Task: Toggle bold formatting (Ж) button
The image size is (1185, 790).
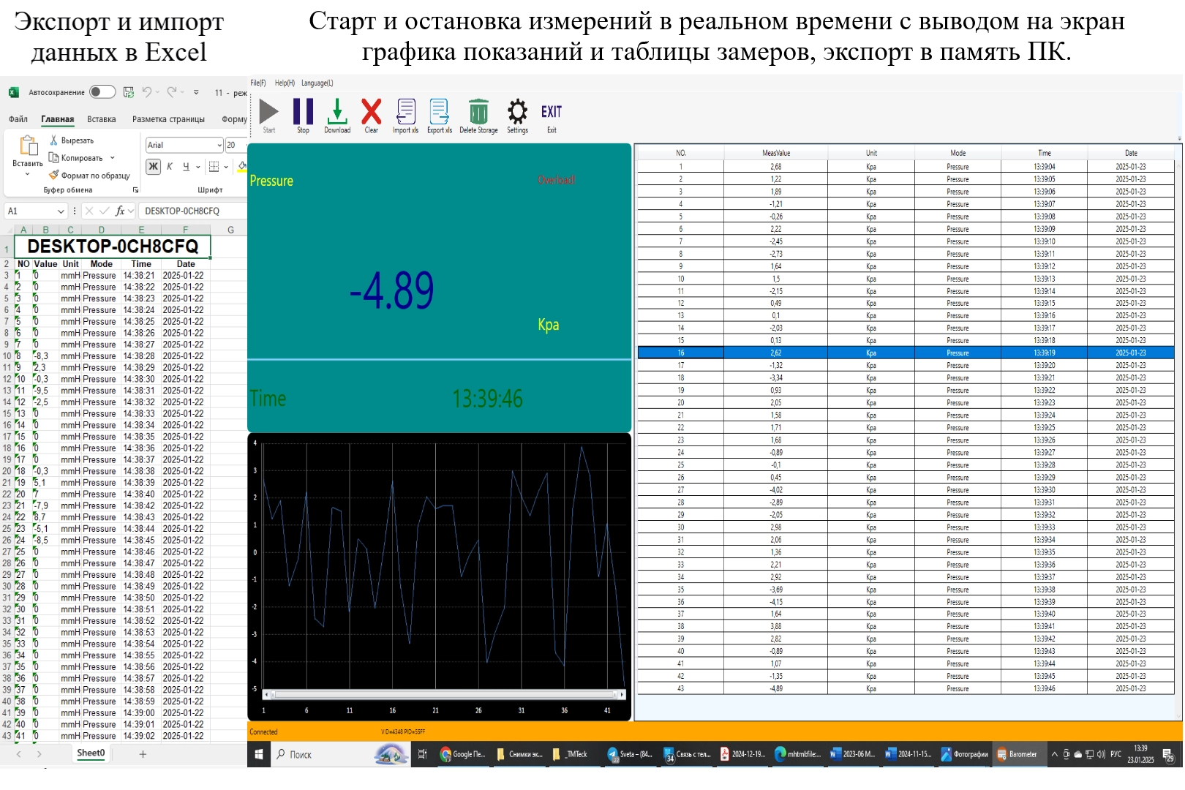Action: [x=153, y=167]
